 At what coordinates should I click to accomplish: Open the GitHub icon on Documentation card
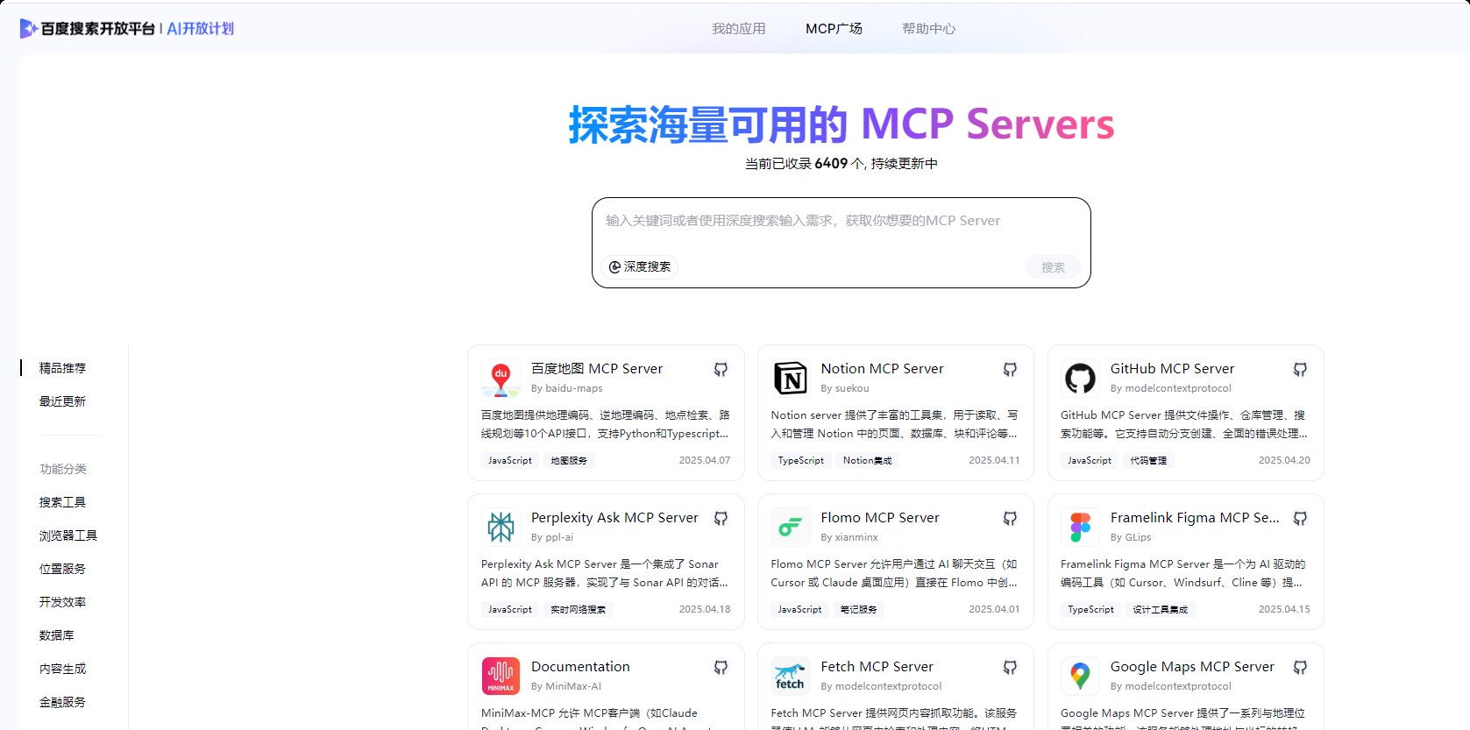pos(721,668)
